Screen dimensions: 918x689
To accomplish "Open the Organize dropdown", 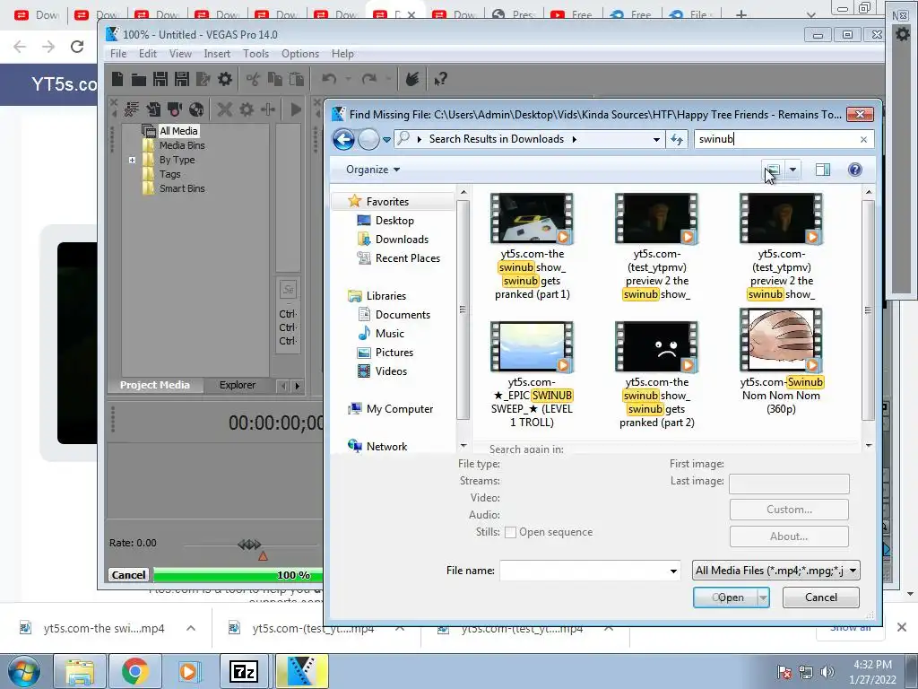I will click(x=373, y=170).
